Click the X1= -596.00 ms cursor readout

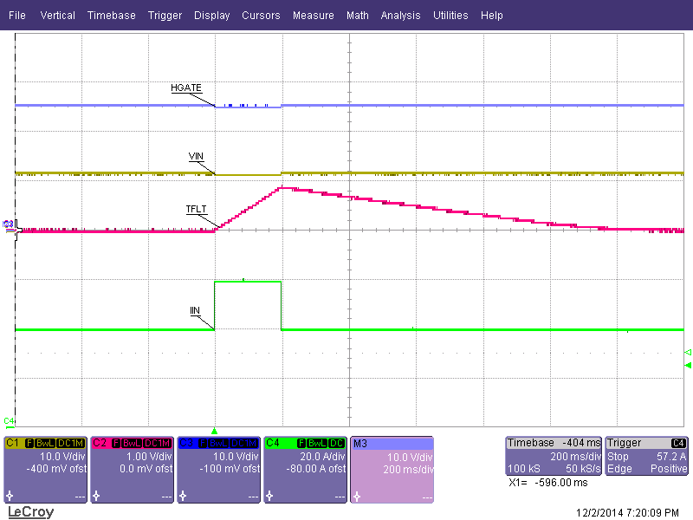click(x=547, y=483)
